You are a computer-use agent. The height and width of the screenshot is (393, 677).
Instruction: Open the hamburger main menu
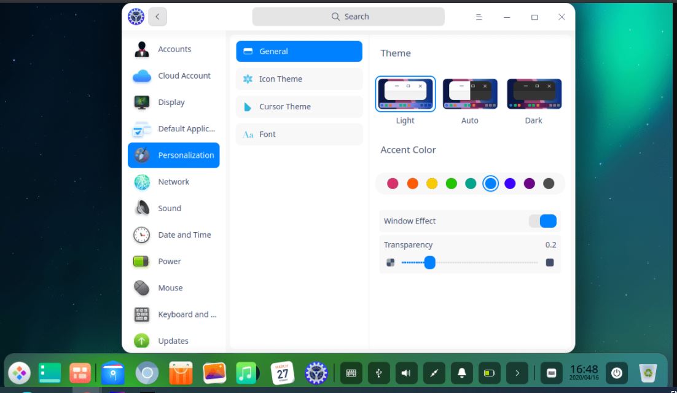click(479, 17)
